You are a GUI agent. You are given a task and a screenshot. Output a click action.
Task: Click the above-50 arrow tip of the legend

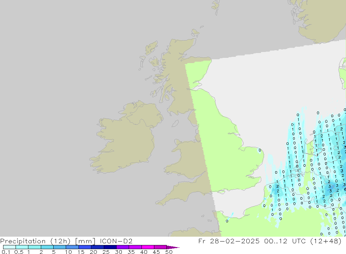(x=173, y=247)
